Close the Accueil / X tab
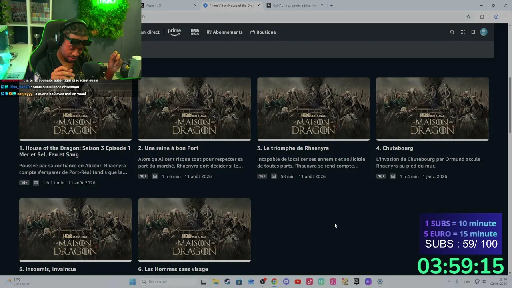 click(x=195, y=6)
